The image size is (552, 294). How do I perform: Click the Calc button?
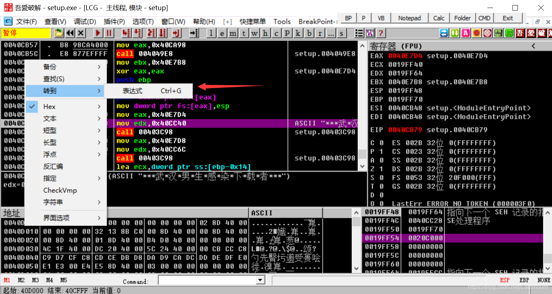tap(439, 18)
